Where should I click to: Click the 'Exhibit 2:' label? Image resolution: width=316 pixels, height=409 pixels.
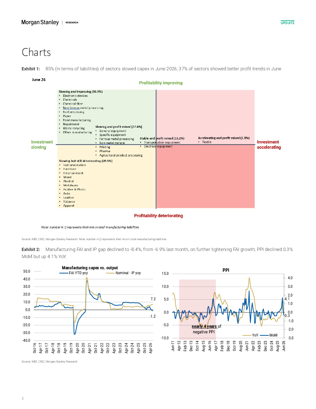click(31, 249)
